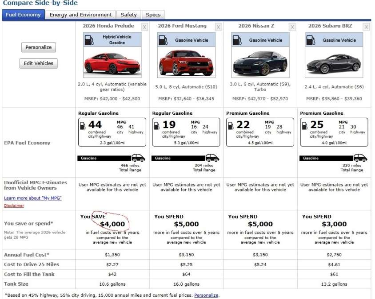
Task: Click the dark blue Nissan Z photo
Action: [x=260, y=62]
